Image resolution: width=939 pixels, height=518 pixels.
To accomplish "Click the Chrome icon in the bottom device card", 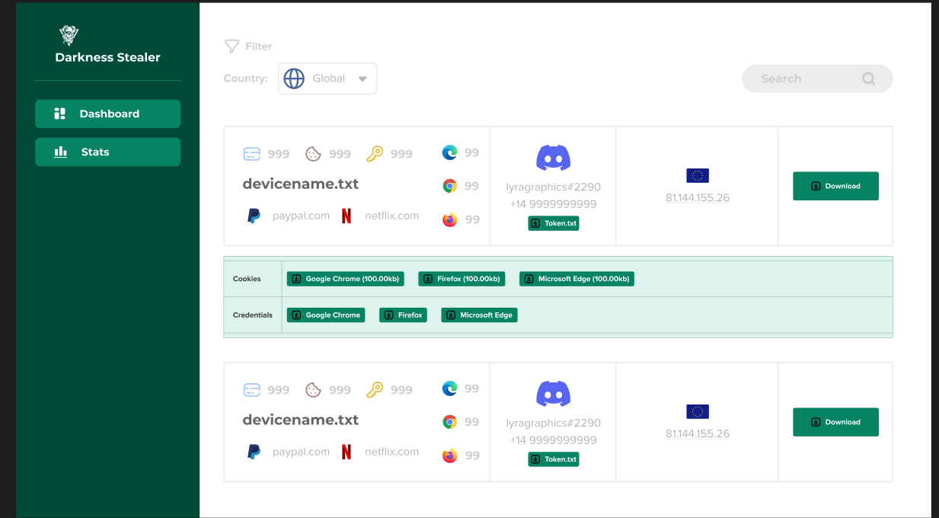I will coord(450,422).
